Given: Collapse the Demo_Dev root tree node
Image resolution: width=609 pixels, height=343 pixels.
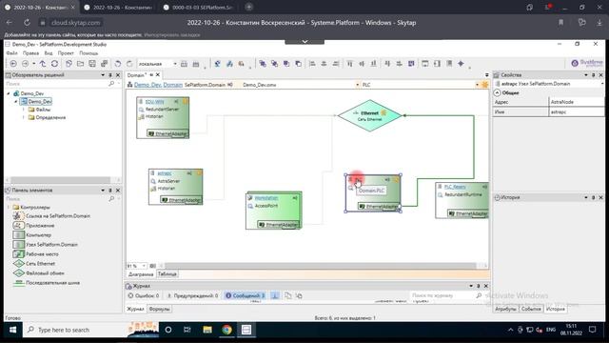Looking at the screenshot, I should tap(9, 93).
